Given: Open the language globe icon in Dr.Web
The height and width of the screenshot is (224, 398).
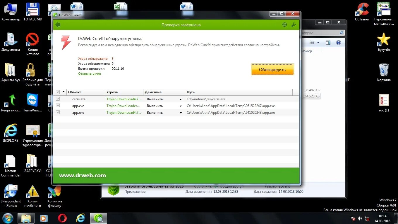Looking at the screenshot, I should pyautogui.click(x=284, y=25).
